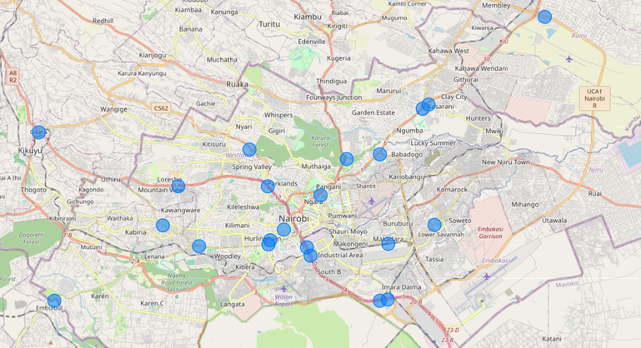Click the blue marker near Membley and Ruiru
This screenshot has height=348, width=641.
coord(544,17)
